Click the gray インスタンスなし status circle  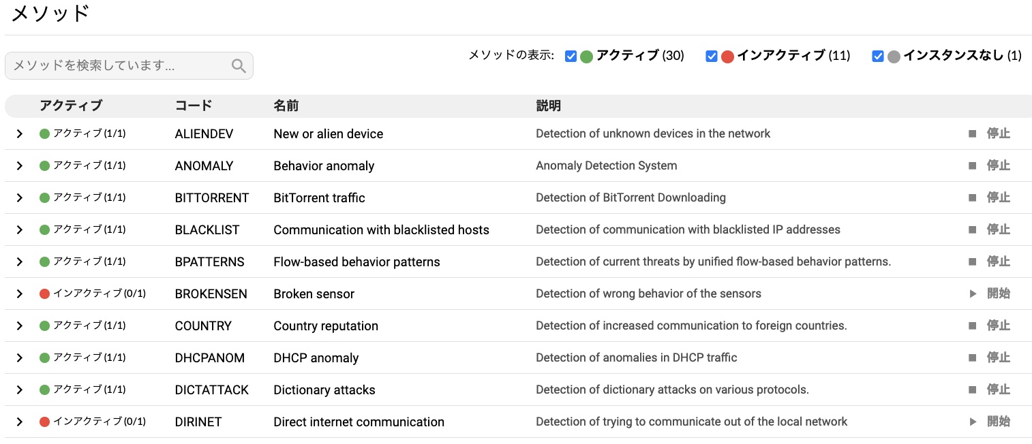(894, 57)
